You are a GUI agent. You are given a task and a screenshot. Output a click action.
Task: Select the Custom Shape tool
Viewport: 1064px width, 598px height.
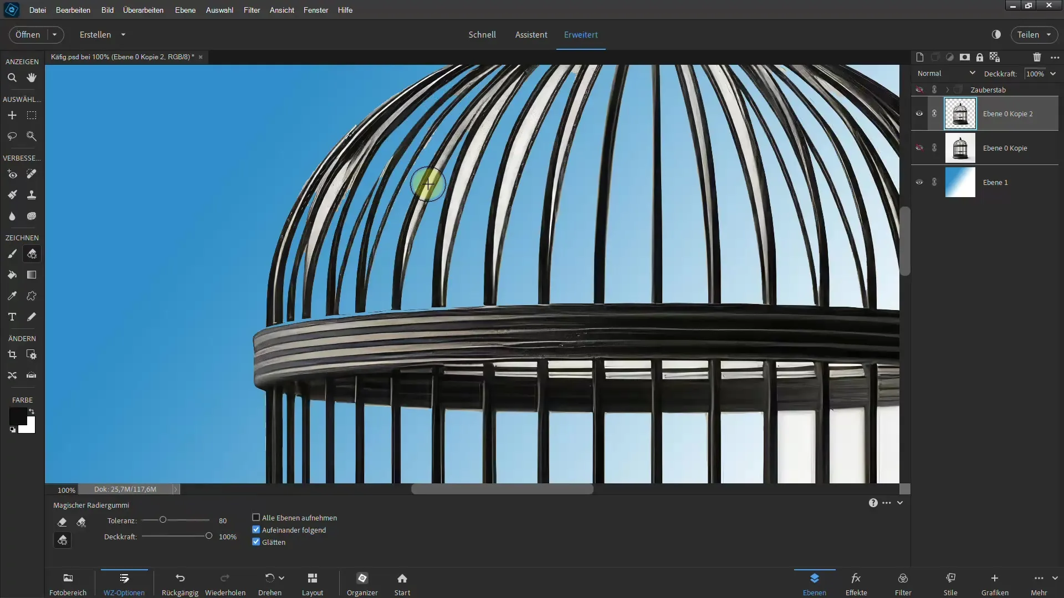click(x=32, y=296)
